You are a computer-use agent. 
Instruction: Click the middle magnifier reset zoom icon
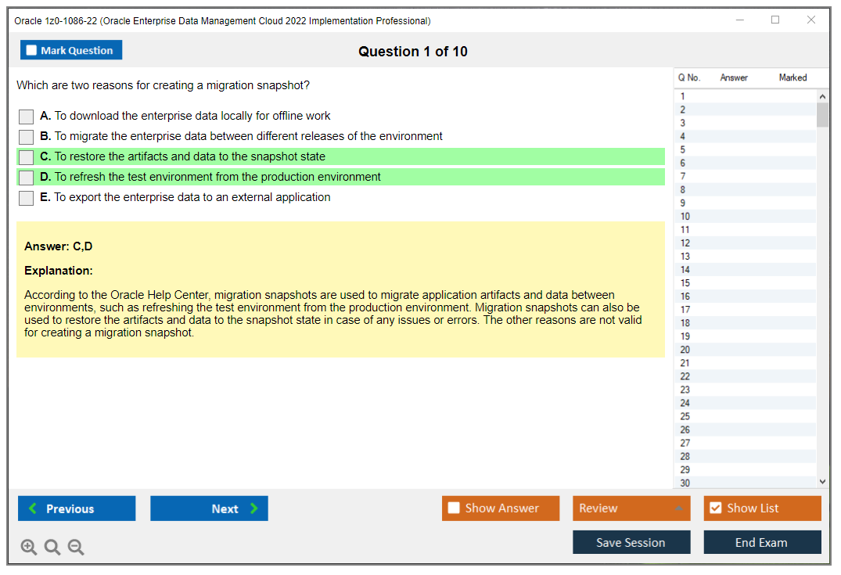(52, 547)
